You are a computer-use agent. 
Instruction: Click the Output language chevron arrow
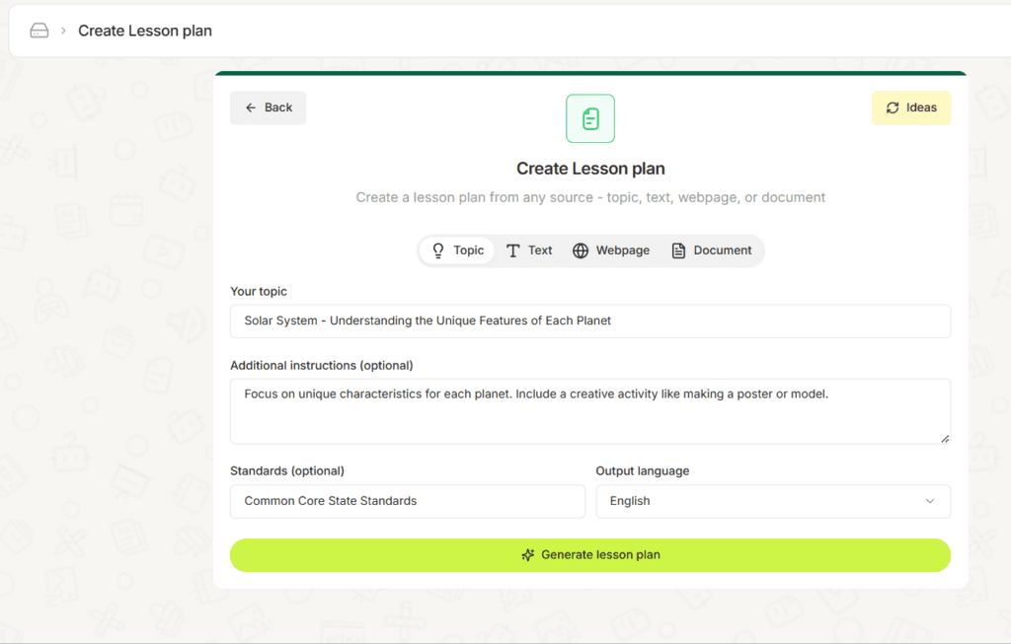(x=929, y=501)
